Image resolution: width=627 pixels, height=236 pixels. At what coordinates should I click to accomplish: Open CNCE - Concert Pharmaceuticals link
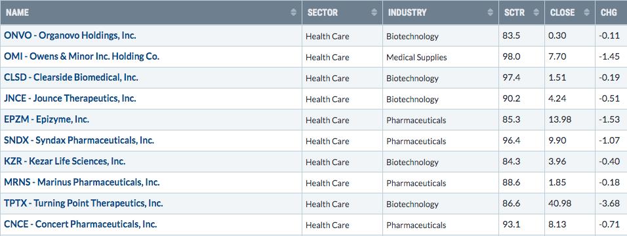pyautogui.click(x=81, y=224)
